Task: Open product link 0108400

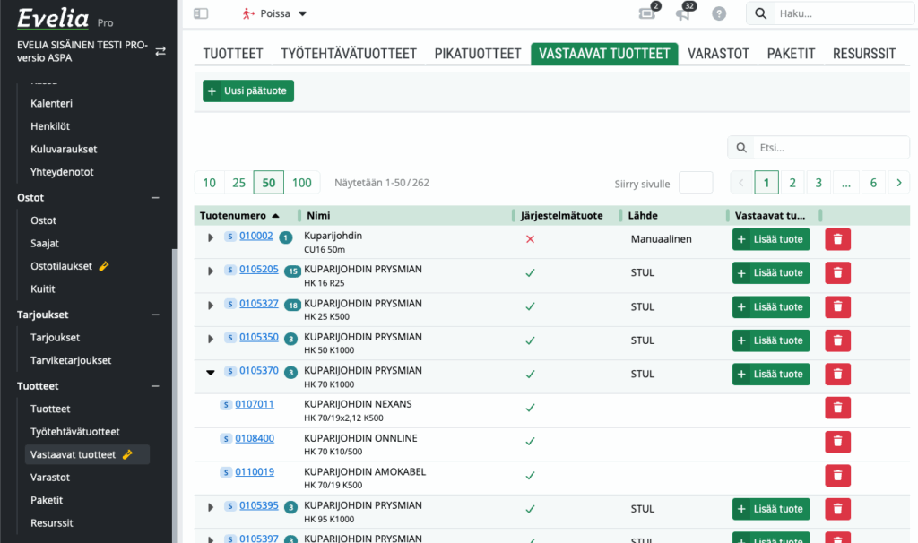Action: coord(255,438)
